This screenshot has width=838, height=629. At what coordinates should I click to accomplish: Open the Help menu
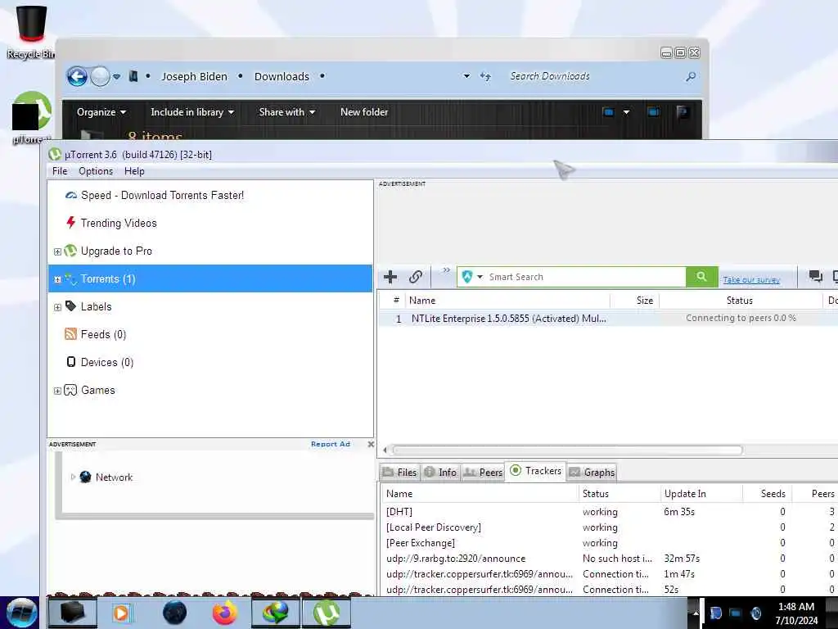pyautogui.click(x=134, y=171)
